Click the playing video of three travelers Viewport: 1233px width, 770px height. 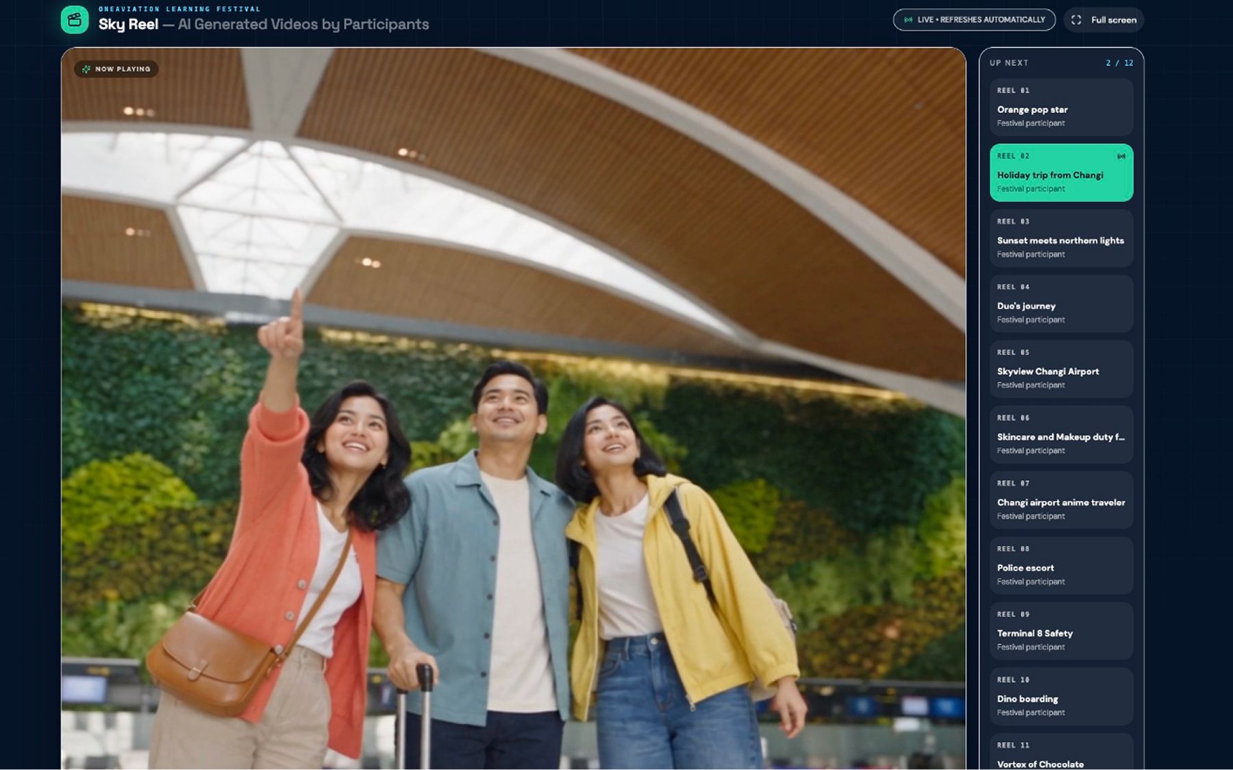point(513,408)
